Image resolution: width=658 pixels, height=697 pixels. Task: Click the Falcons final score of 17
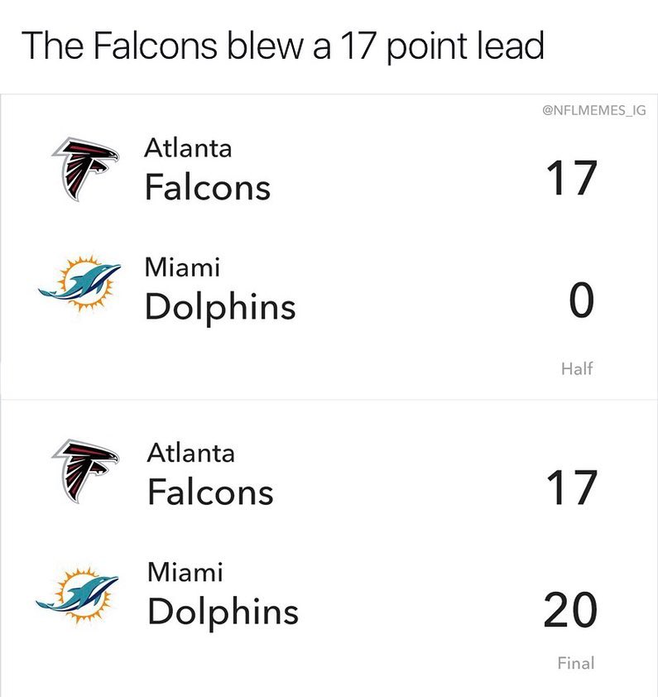(572, 488)
